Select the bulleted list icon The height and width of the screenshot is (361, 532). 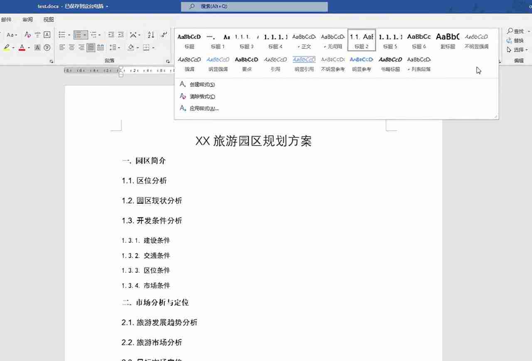[x=62, y=35]
